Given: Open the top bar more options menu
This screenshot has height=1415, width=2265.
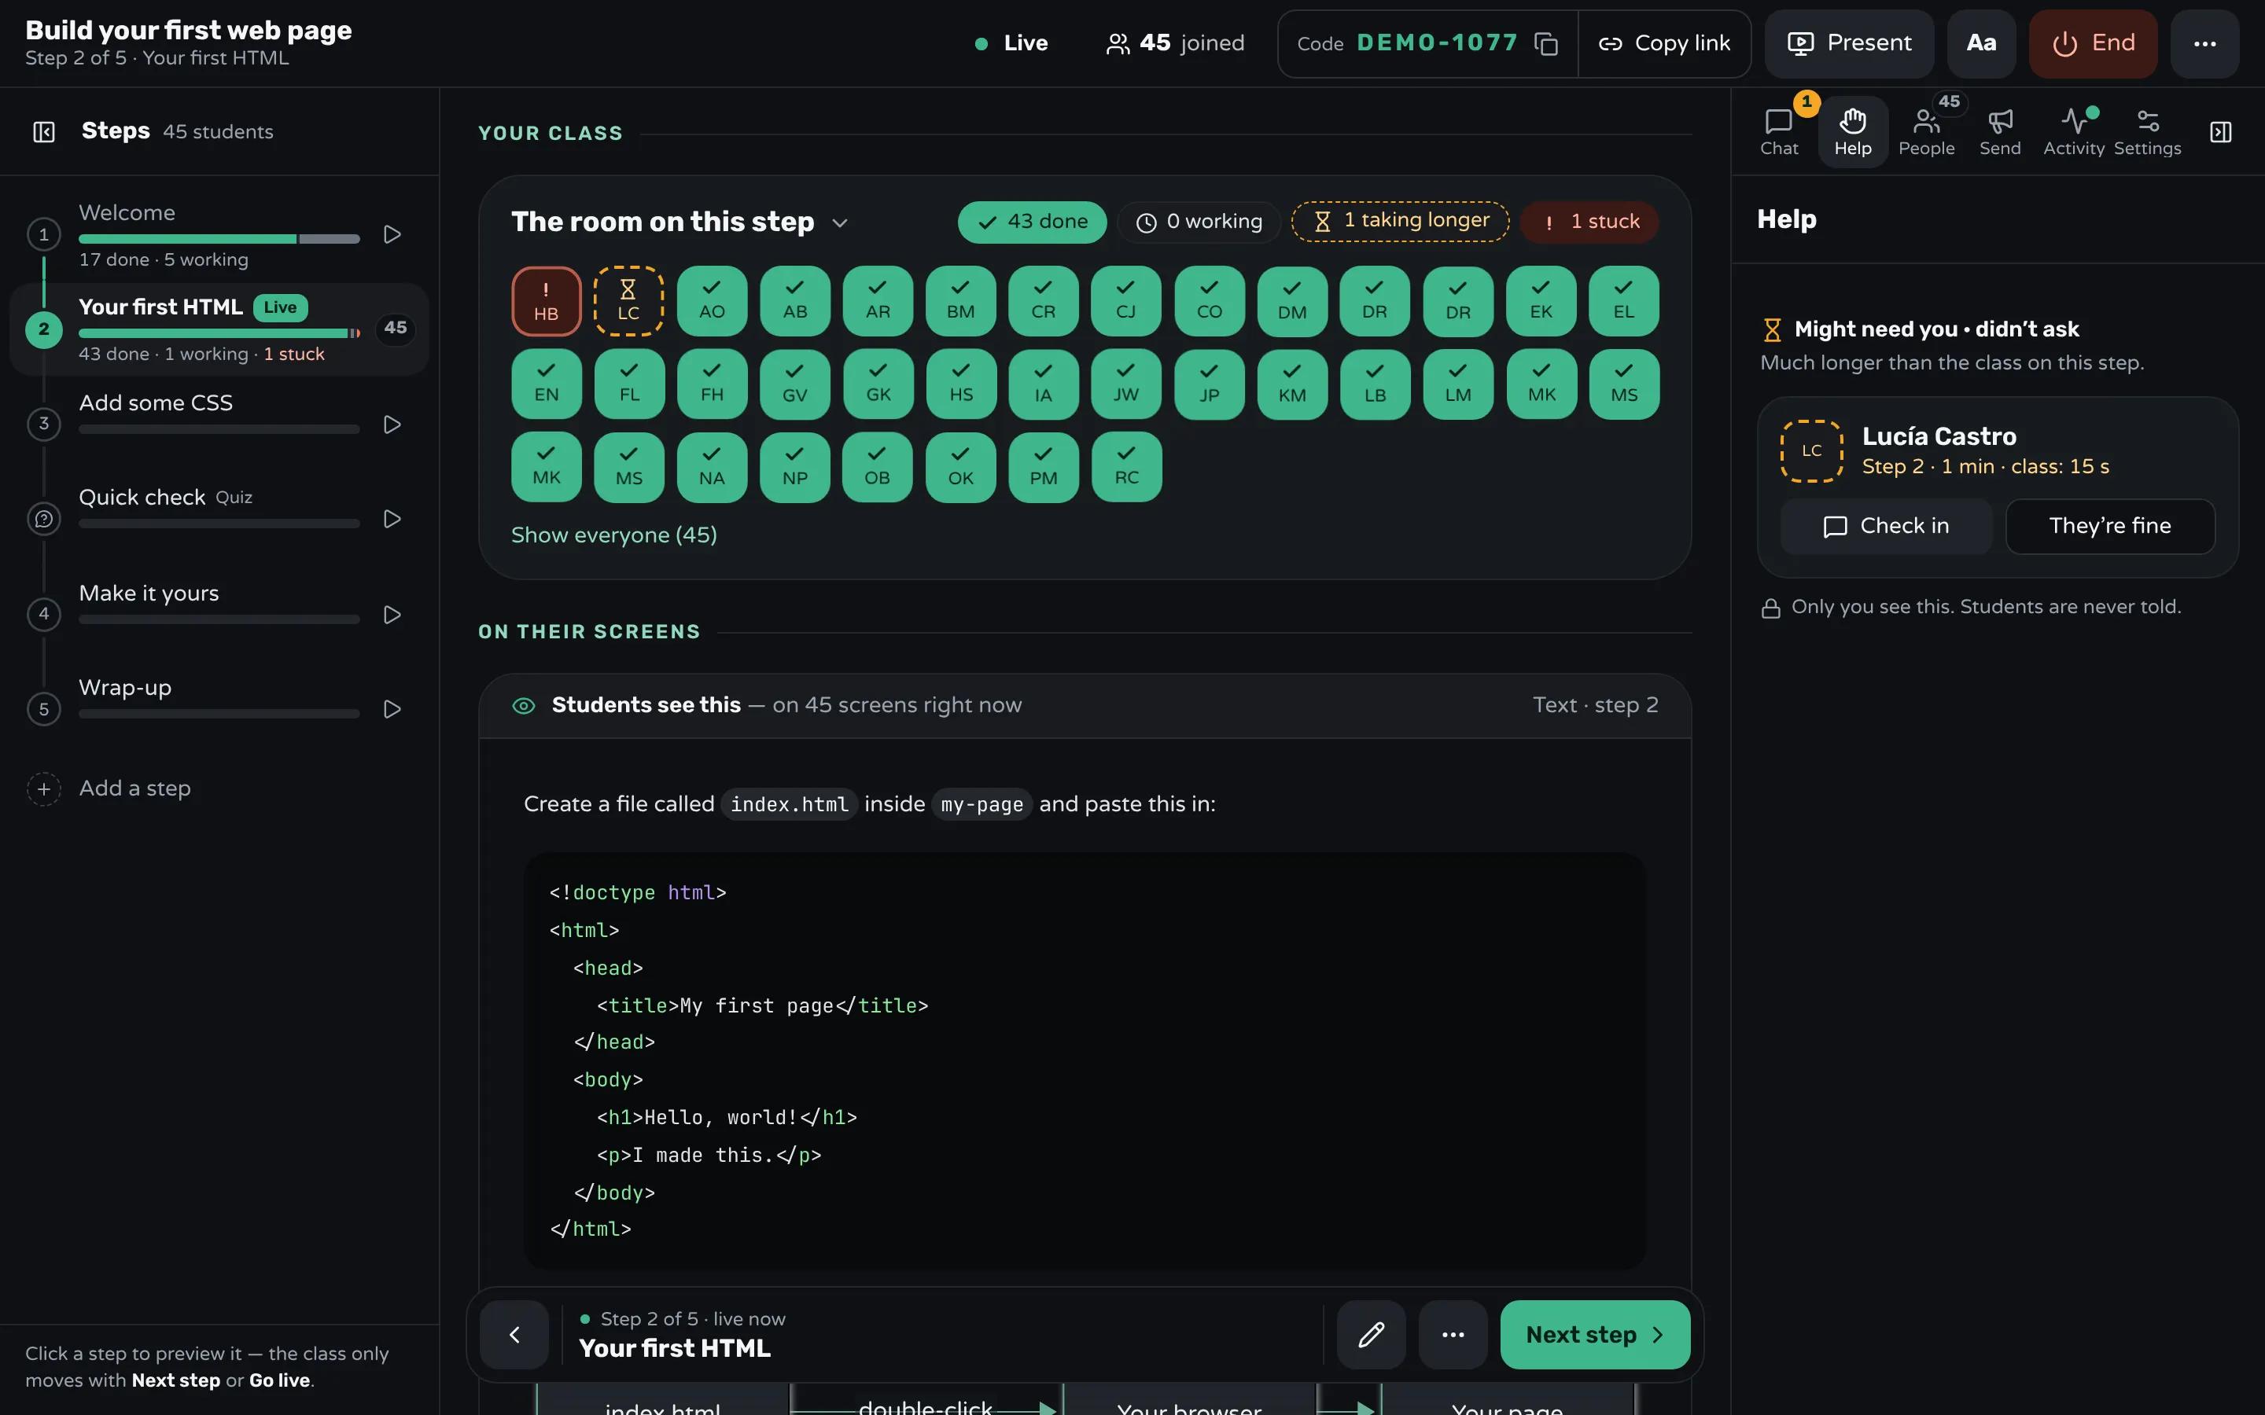Looking at the screenshot, I should tap(2205, 43).
